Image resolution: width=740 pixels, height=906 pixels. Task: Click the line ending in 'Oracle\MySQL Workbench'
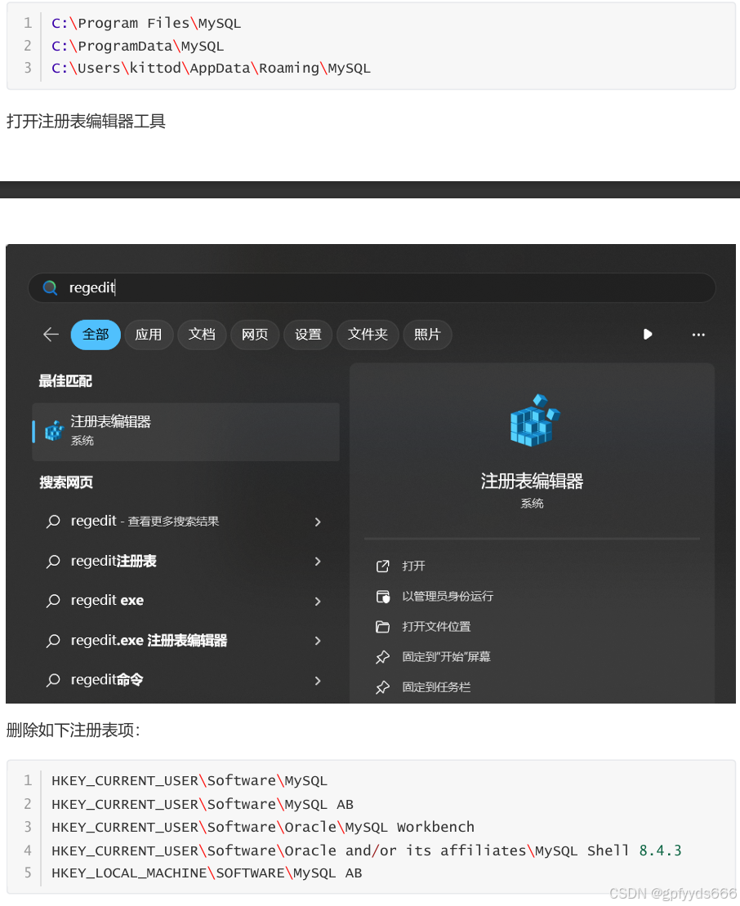tap(263, 827)
